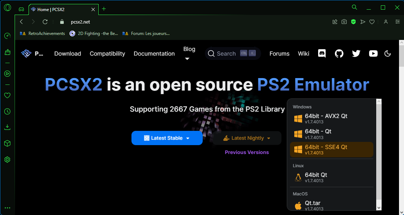Image resolution: width=404 pixels, height=215 pixels.
Task: Click the site padlock security icon
Action: click(62, 22)
